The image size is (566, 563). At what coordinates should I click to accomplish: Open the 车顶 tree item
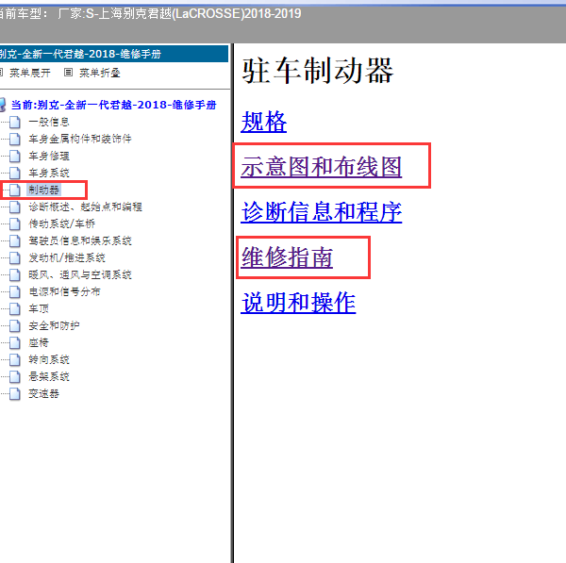[39, 308]
